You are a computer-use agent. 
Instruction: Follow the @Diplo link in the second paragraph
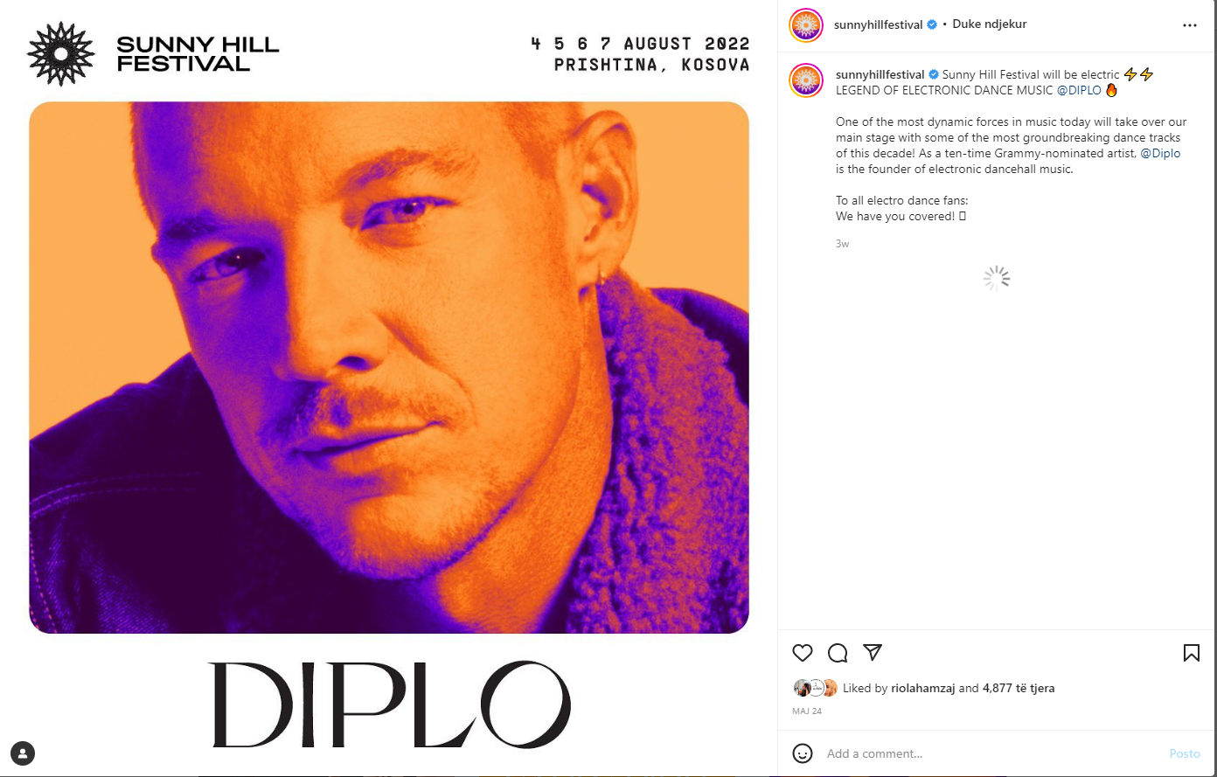click(1160, 153)
